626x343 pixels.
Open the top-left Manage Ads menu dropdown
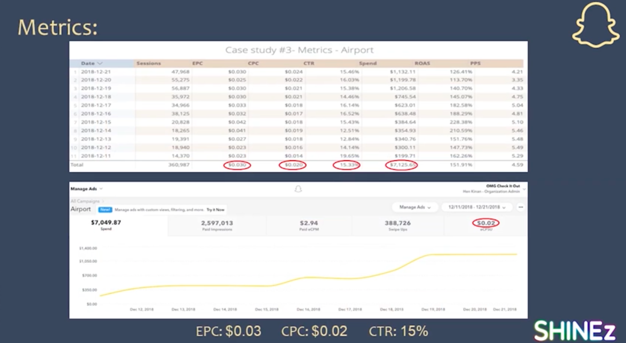pyautogui.click(x=87, y=188)
